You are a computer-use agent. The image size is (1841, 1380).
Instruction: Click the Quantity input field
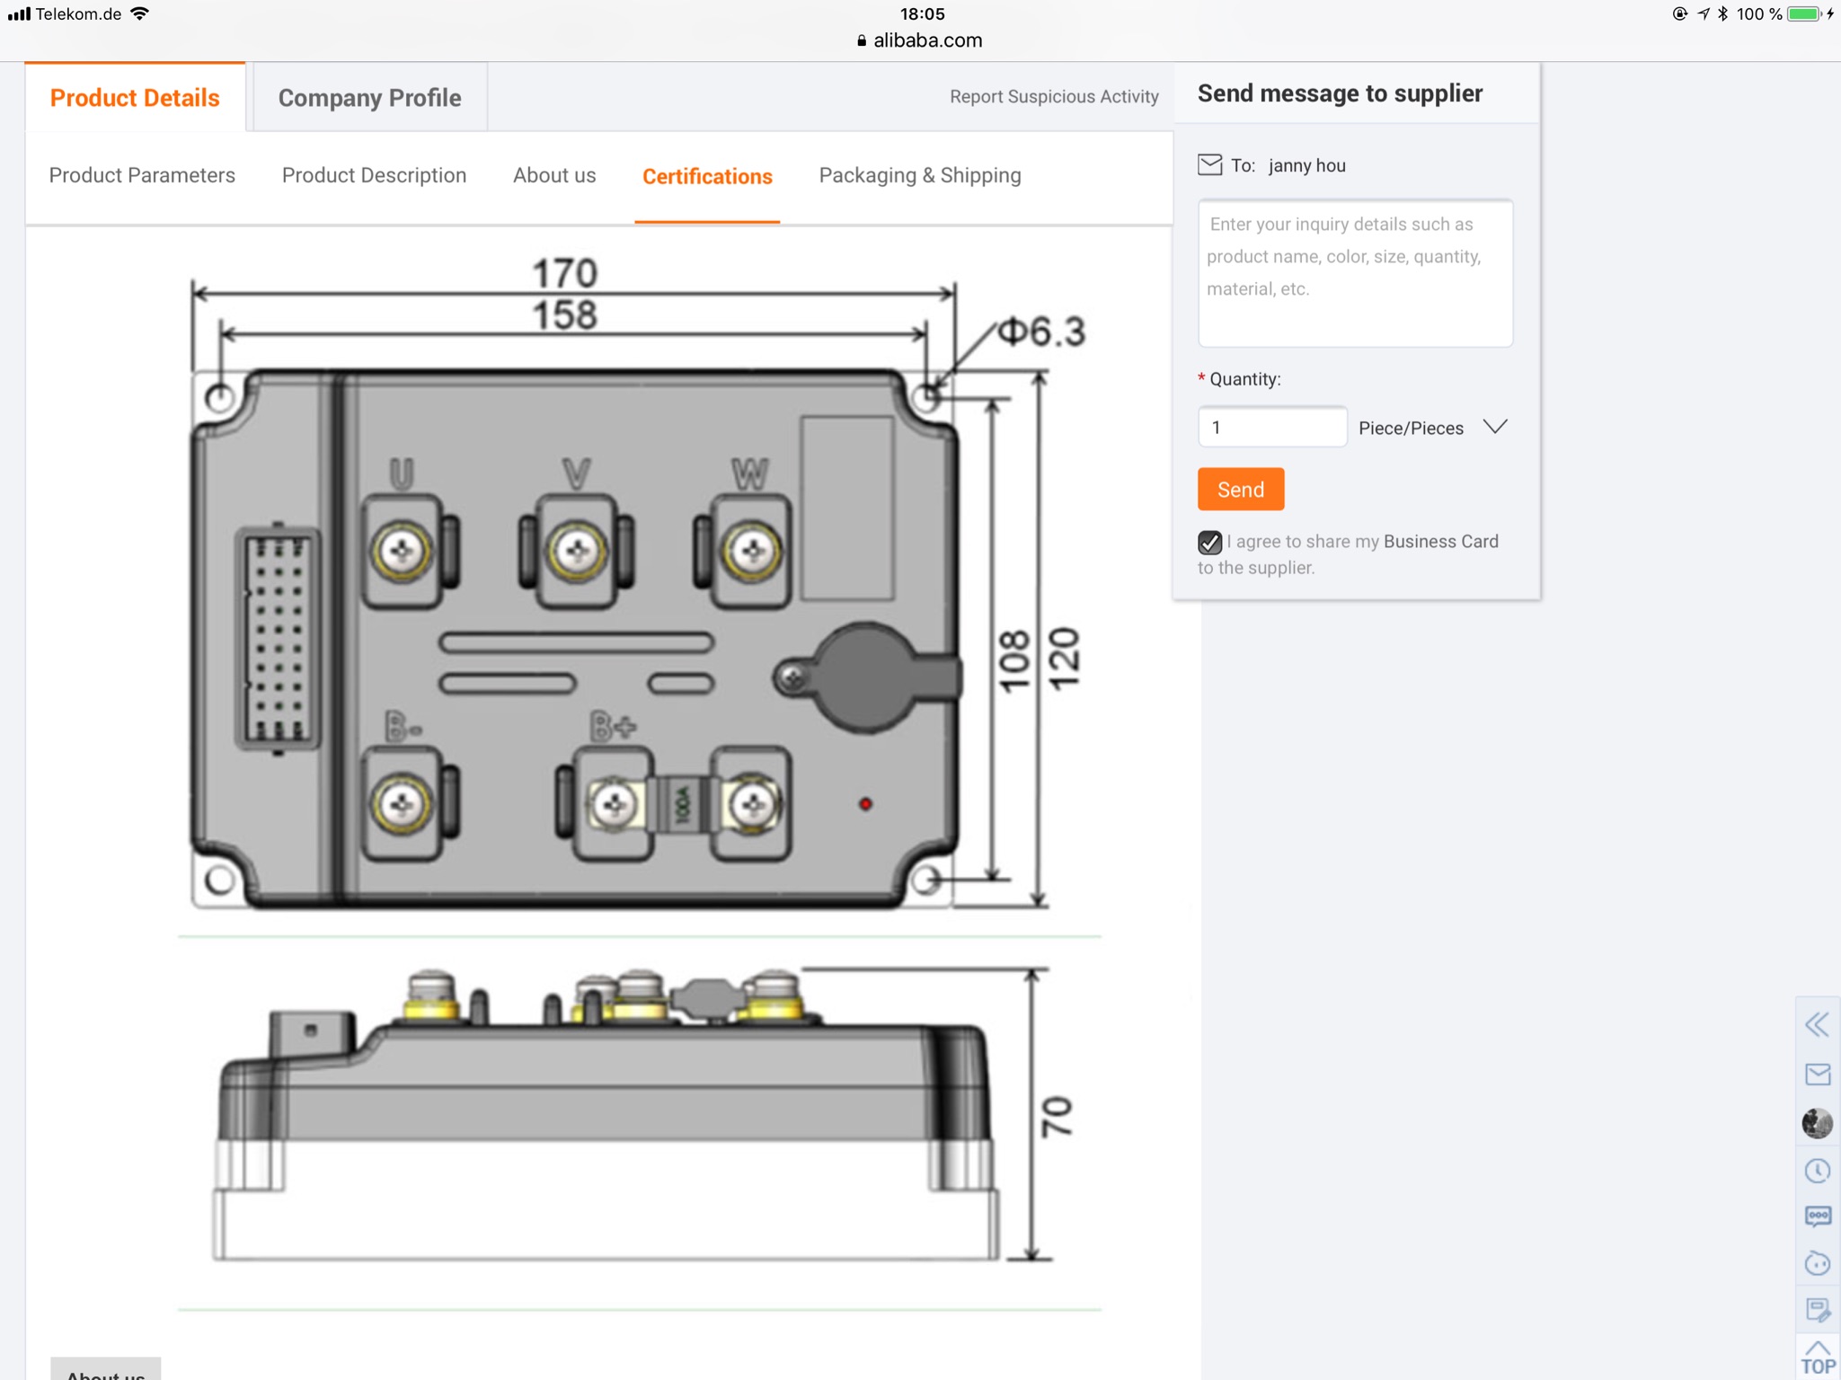pyautogui.click(x=1271, y=427)
